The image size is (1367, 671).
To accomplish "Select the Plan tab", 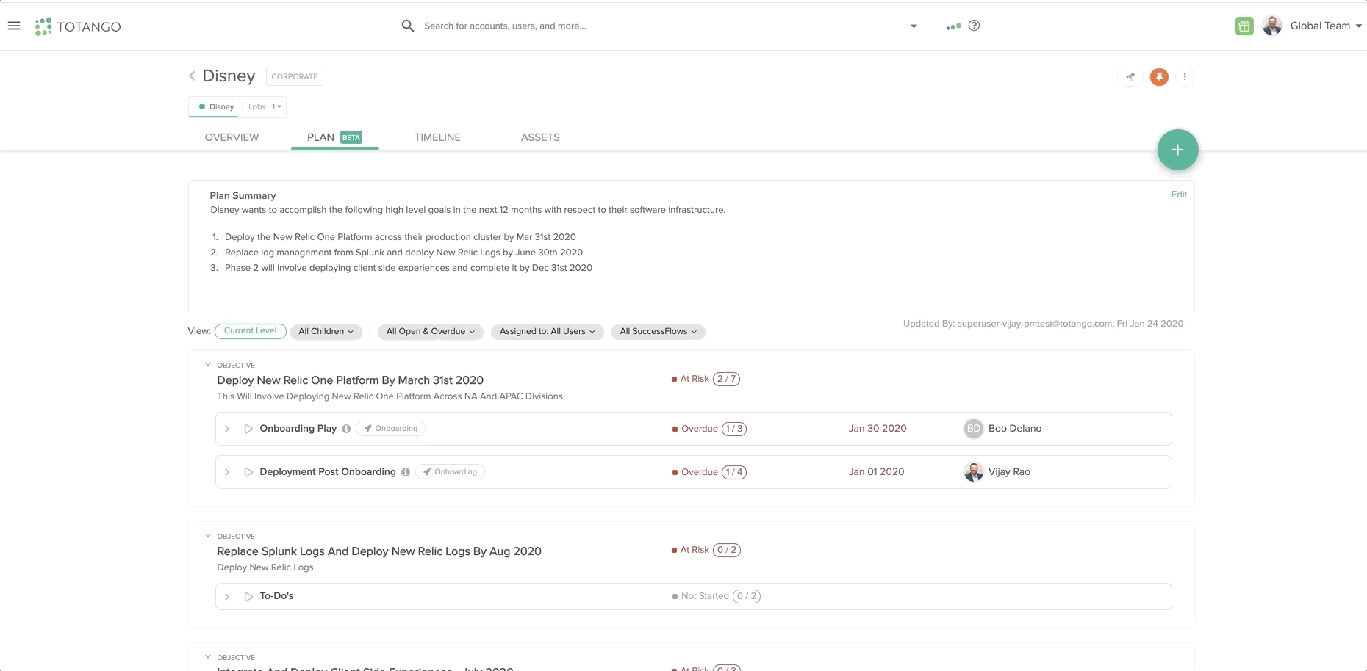I will click(x=334, y=137).
